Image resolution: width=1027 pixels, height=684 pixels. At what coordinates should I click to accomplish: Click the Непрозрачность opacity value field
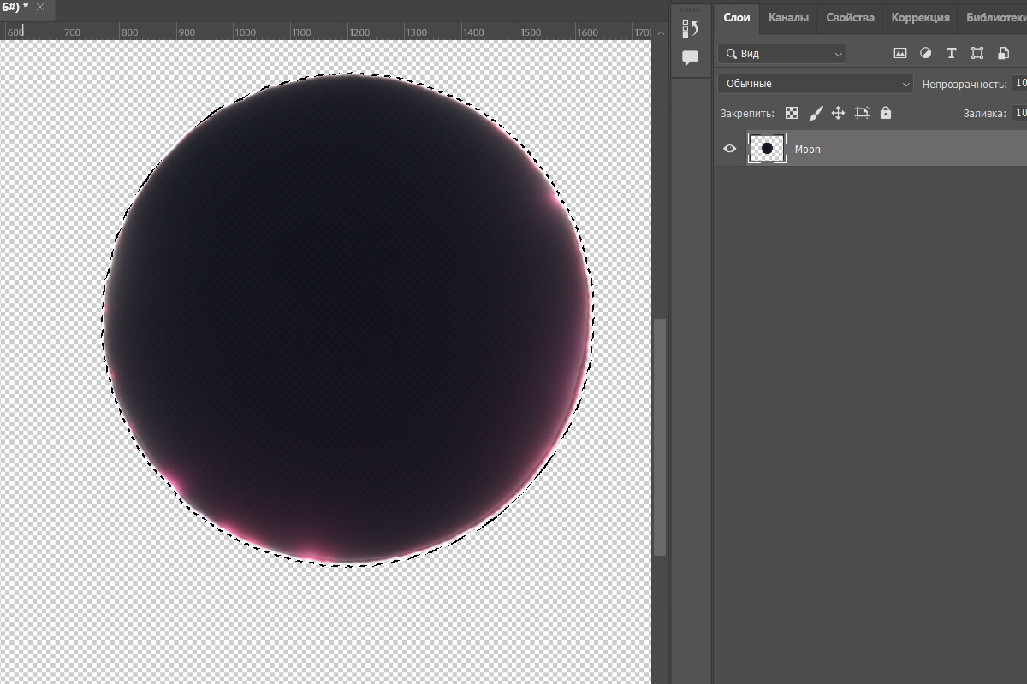1019,84
